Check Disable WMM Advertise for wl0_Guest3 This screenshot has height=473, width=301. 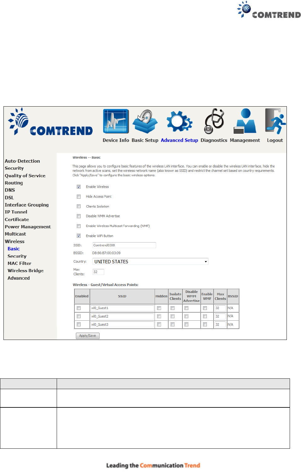186,324
